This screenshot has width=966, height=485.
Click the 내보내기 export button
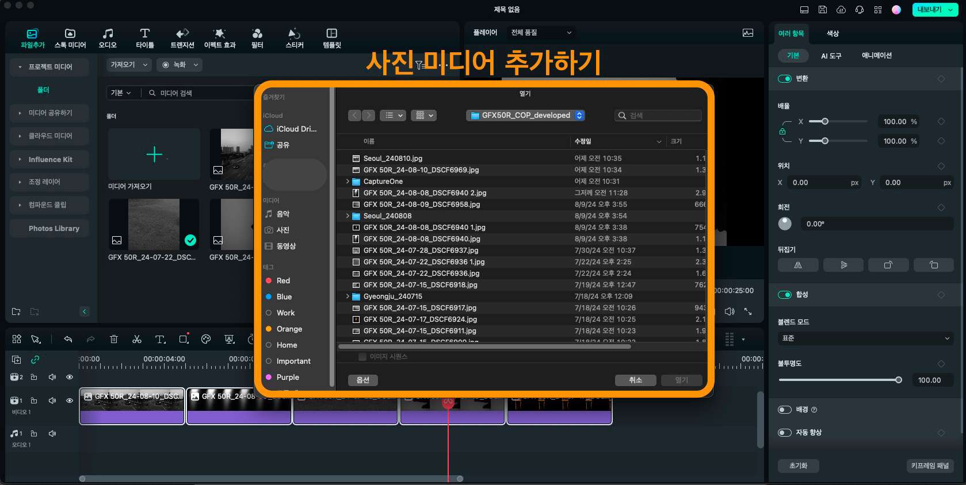935,10
